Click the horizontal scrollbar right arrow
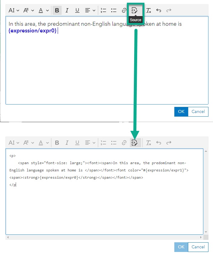This screenshot has height=255, width=213. (x=201, y=237)
